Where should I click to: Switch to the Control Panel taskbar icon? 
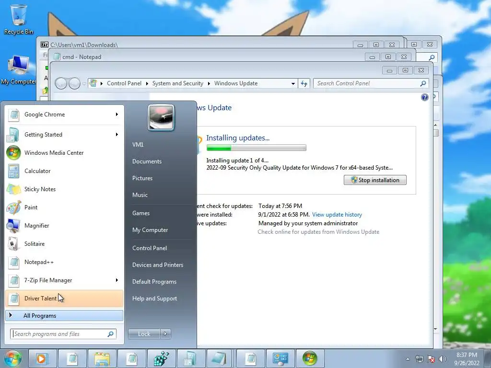[280, 358]
